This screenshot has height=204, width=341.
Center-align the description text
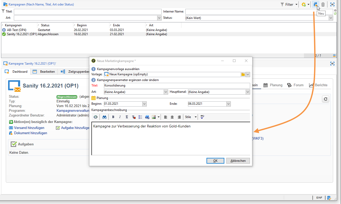[x=172, y=117]
